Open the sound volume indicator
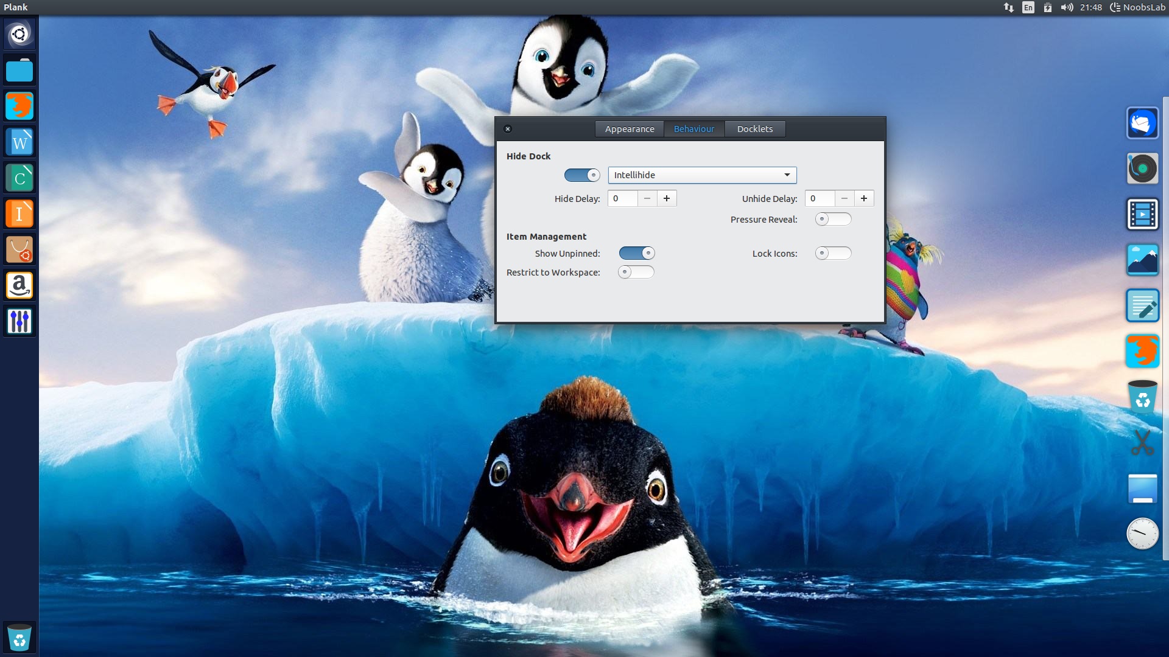Screen dimensions: 1169x657 tap(1067, 7)
